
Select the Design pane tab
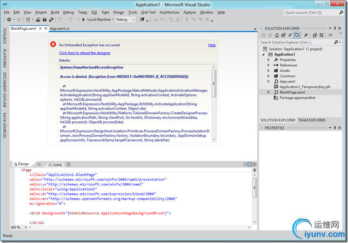pyautogui.click(x=21, y=164)
